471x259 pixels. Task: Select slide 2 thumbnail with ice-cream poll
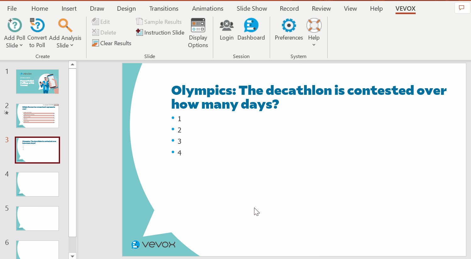click(37, 116)
